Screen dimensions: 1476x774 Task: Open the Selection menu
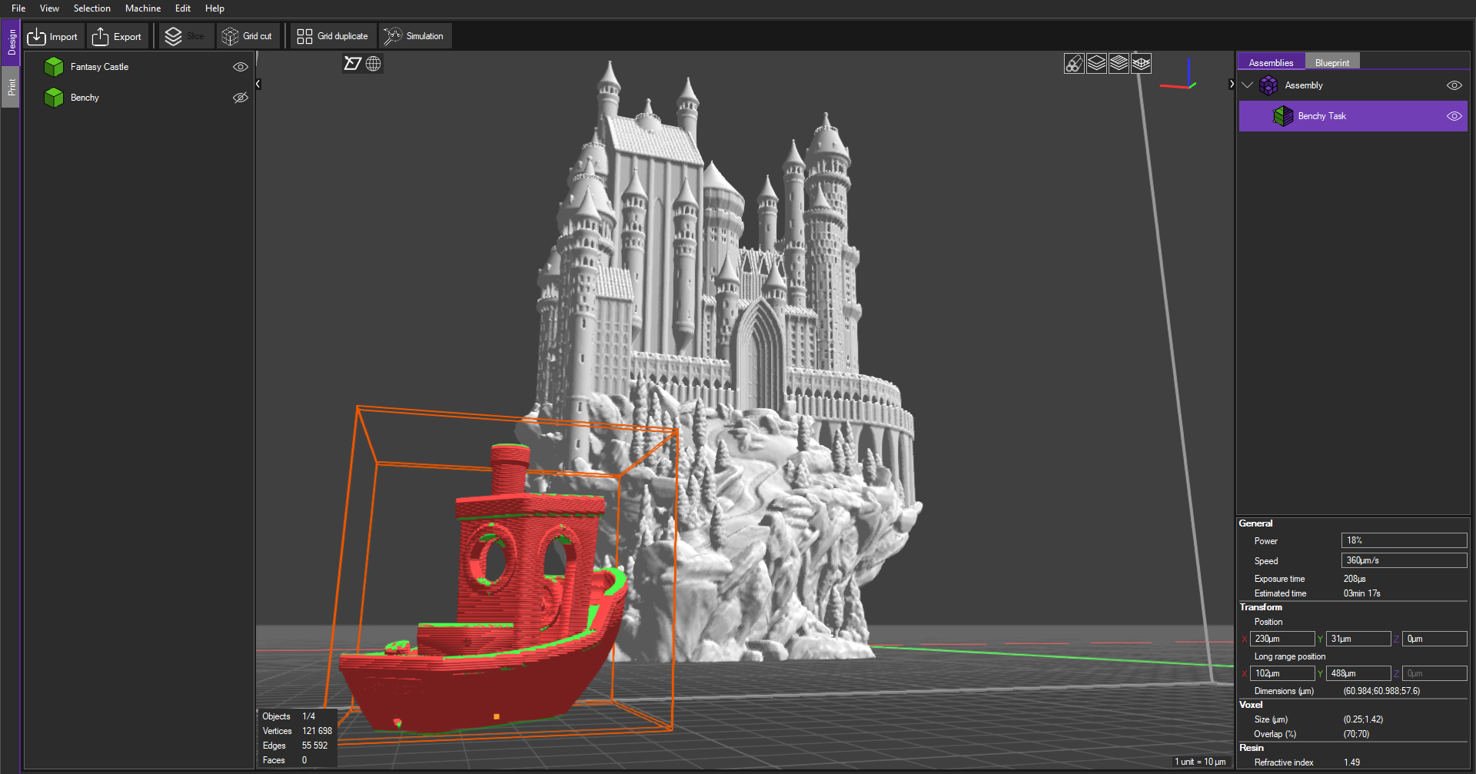coord(91,8)
